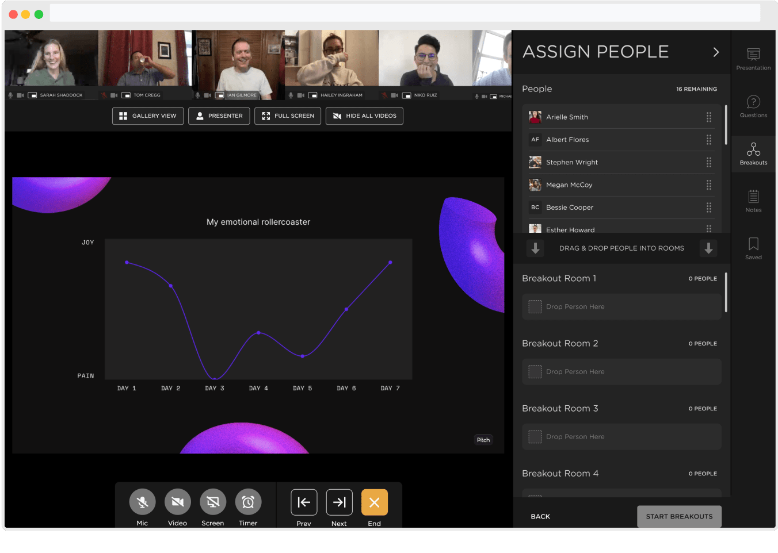Select Megan McCoy's avatar
Screen dimensions: 778x553
click(535, 185)
